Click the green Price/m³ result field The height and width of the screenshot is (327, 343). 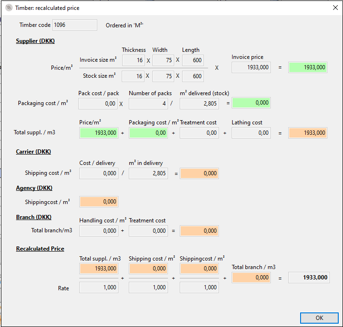[308, 67]
